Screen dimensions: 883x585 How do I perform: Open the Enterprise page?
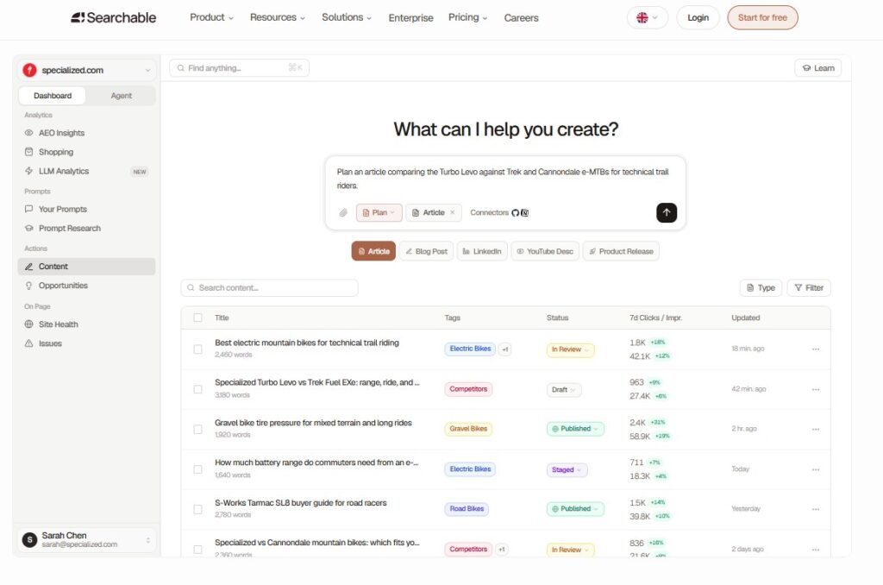pos(410,18)
